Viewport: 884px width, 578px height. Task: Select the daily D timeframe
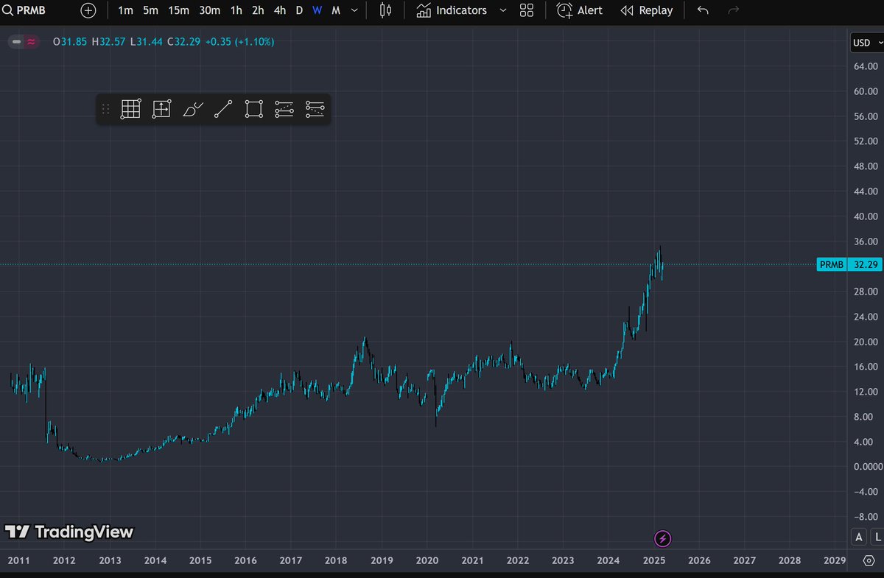click(x=299, y=10)
